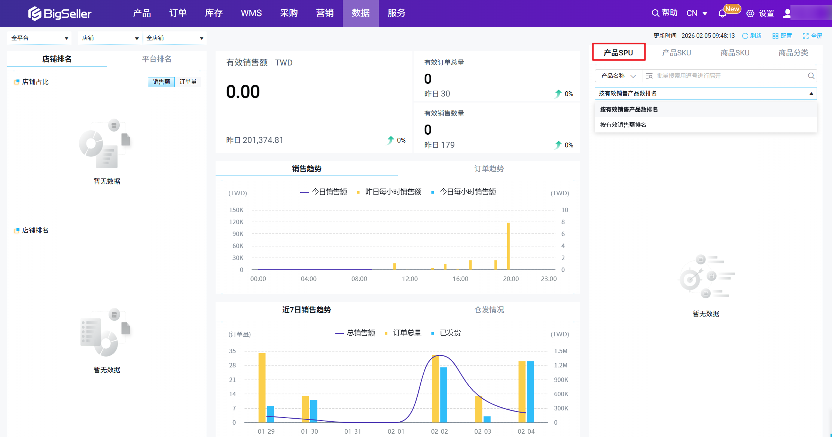The image size is (832, 437).
Task: Switch to 平台排名 tab
Action: (x=156, y=59)
